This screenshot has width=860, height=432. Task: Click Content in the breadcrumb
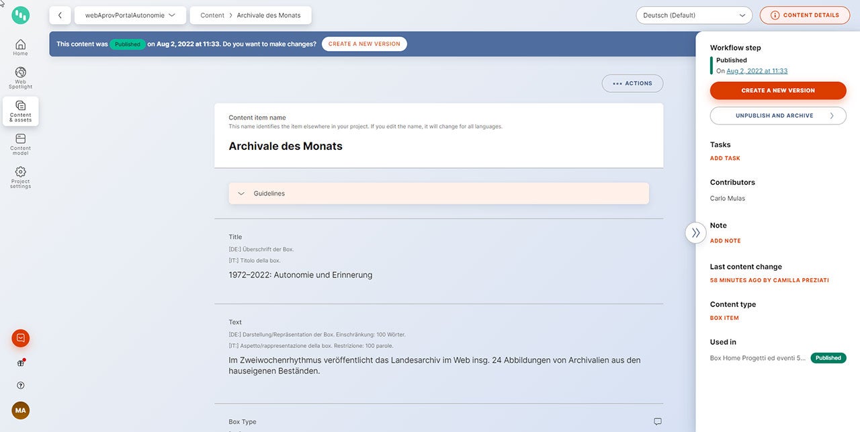pos(212,15)
